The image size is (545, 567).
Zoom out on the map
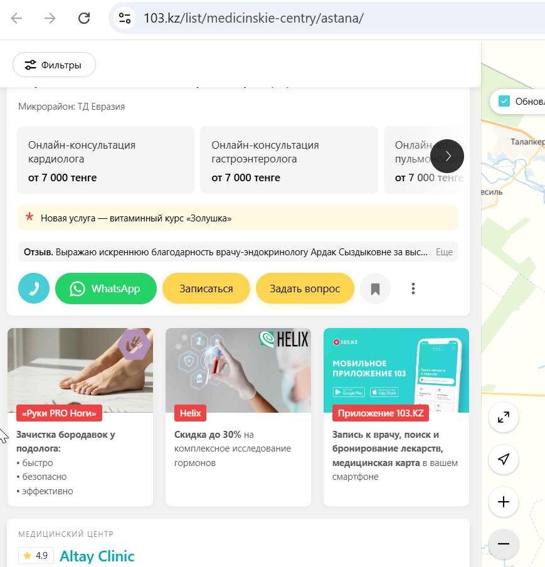click(x=504, y=544)
